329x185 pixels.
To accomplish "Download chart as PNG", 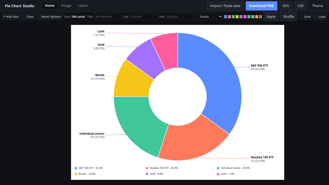I will click(261, 6).
